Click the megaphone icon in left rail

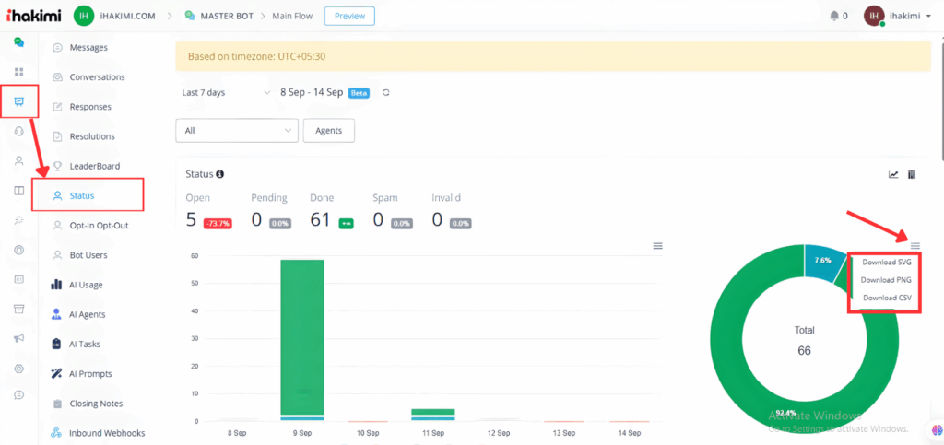[18, 338]
